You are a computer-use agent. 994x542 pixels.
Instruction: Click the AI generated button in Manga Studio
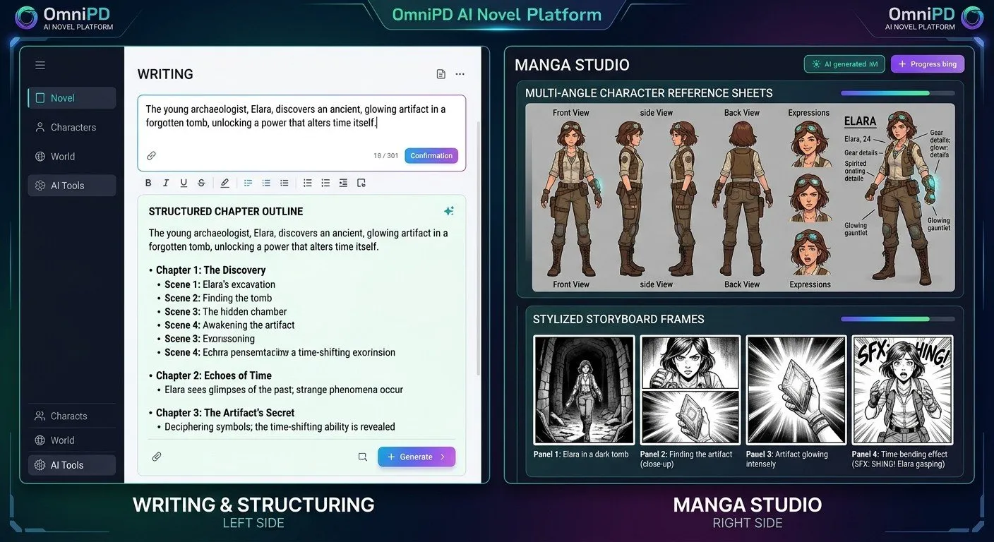coord(844,64)
